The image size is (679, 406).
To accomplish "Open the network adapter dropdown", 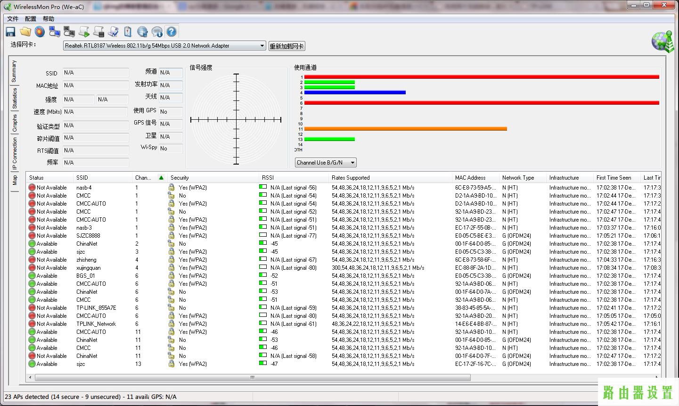I will (165, 46).
